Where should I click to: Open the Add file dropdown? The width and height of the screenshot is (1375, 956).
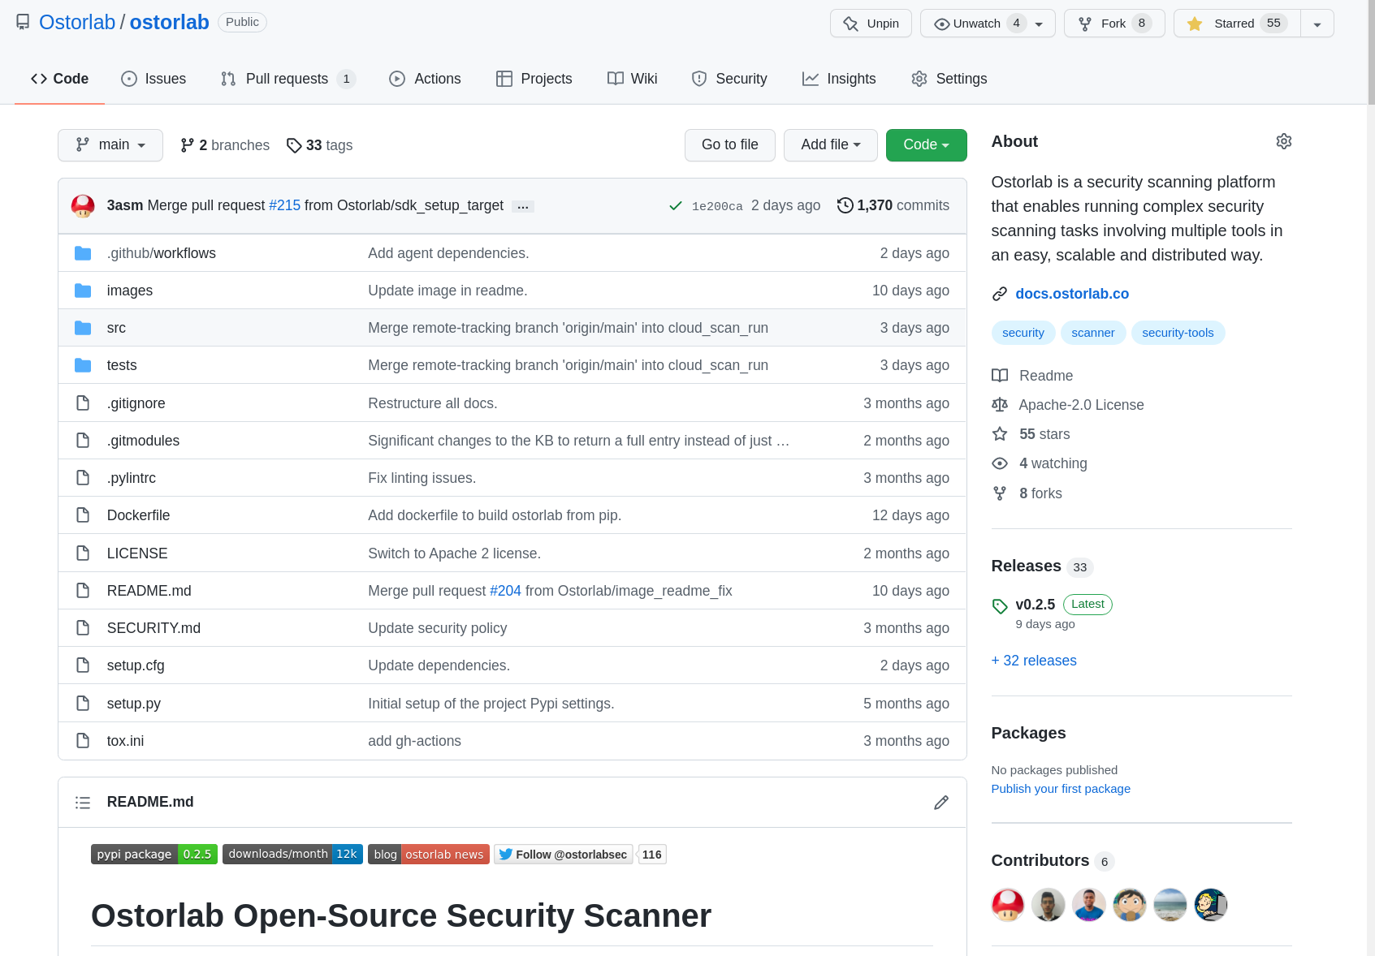click(831, 145)
